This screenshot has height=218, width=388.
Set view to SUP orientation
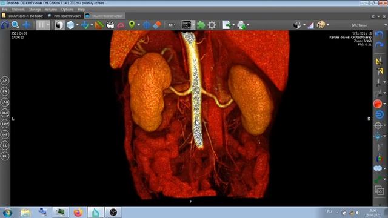click(5, 124)
